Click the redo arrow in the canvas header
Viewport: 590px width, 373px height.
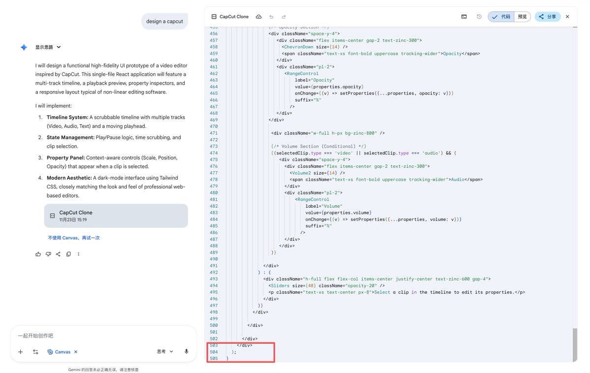(284, 17)
